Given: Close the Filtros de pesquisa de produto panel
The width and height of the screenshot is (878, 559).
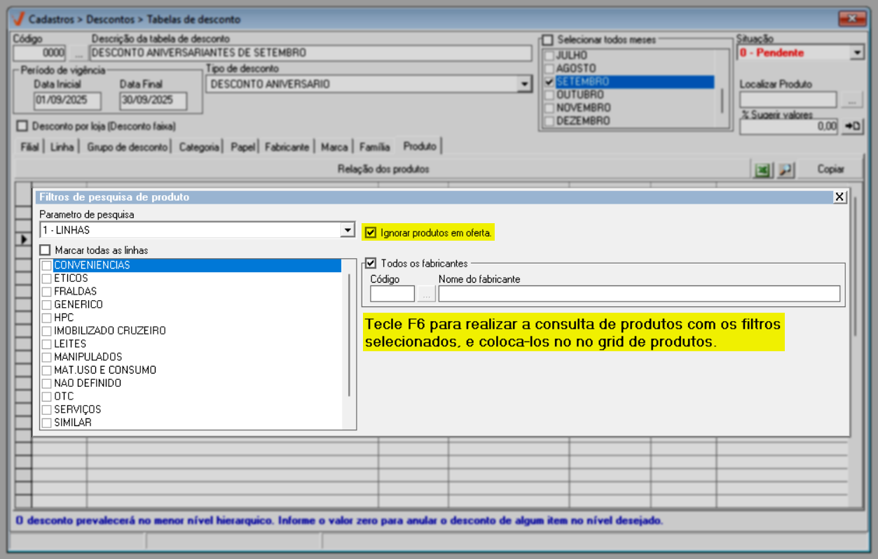Looking at the screenshot, I should pyautogui.click(x=839, y=197).
